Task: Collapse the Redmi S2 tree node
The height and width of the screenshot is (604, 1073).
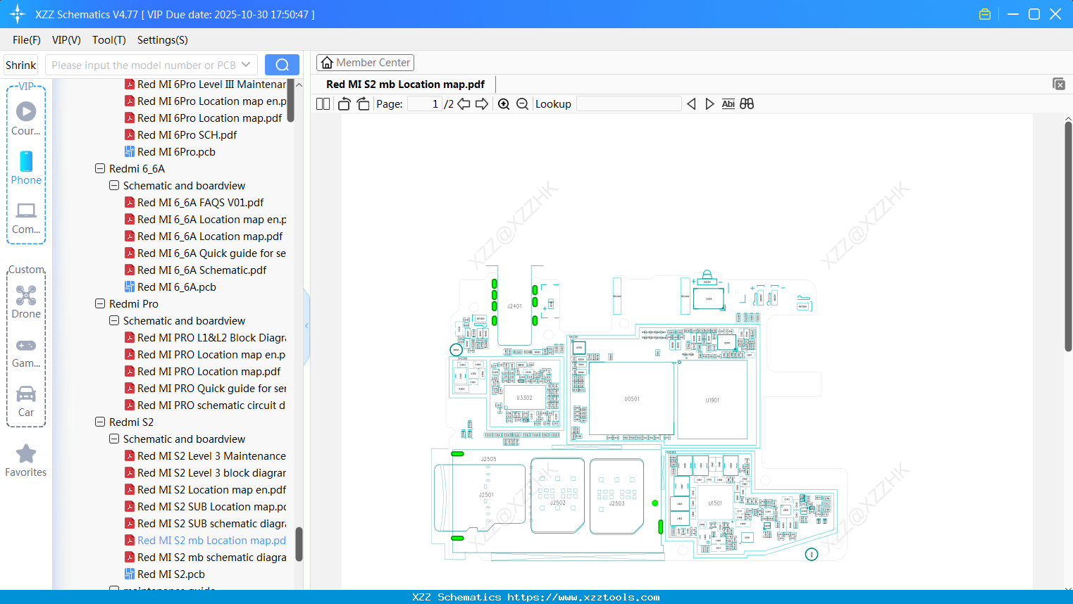Action: pos(99,422)
